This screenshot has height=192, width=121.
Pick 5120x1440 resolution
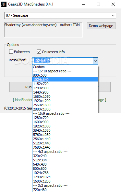tap(65, 143)
